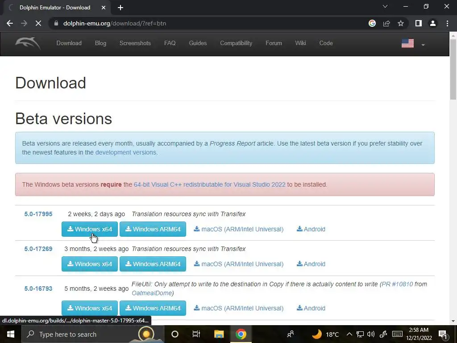Open the network status tray icon

[360, 334]
